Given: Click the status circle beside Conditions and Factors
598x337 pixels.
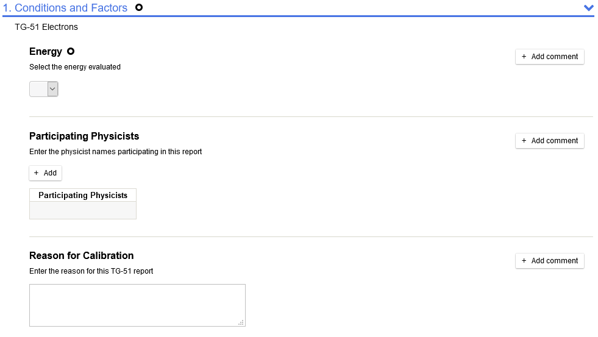Looking at the screenshot, I should point(139,8).
